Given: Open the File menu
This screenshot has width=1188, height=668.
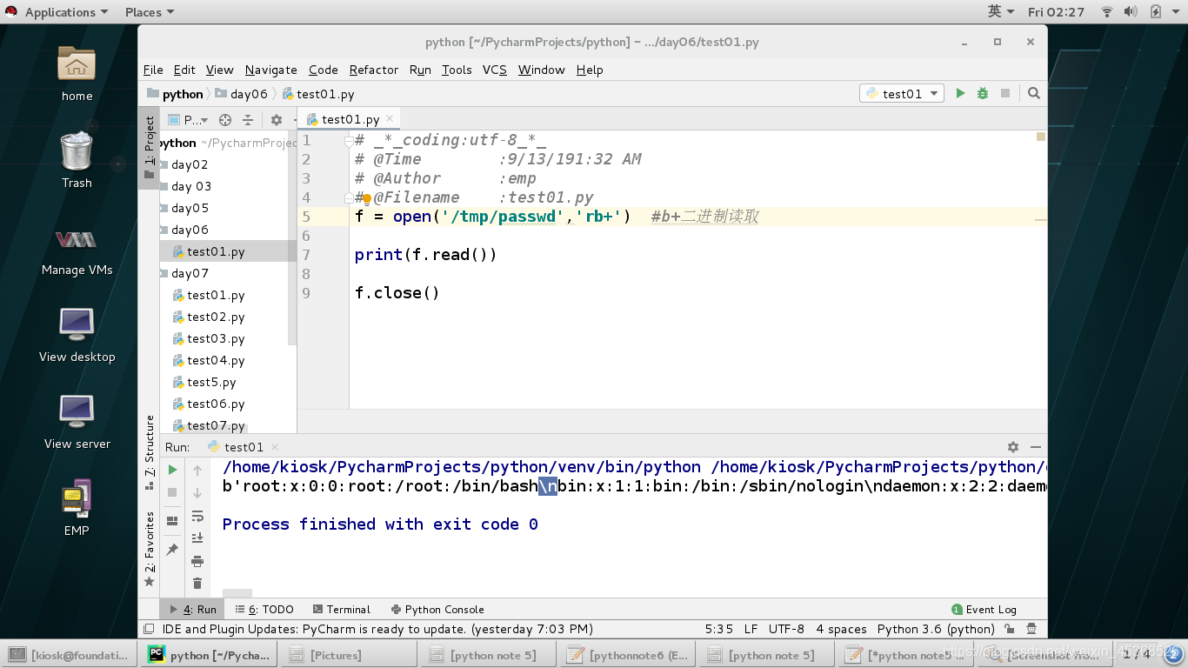Looking at the screenshot, I should click(x=153, y=70).
